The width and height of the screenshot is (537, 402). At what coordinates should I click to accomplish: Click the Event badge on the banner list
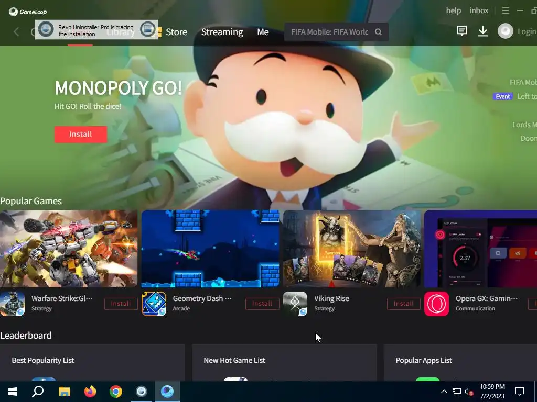coord(503,96)
